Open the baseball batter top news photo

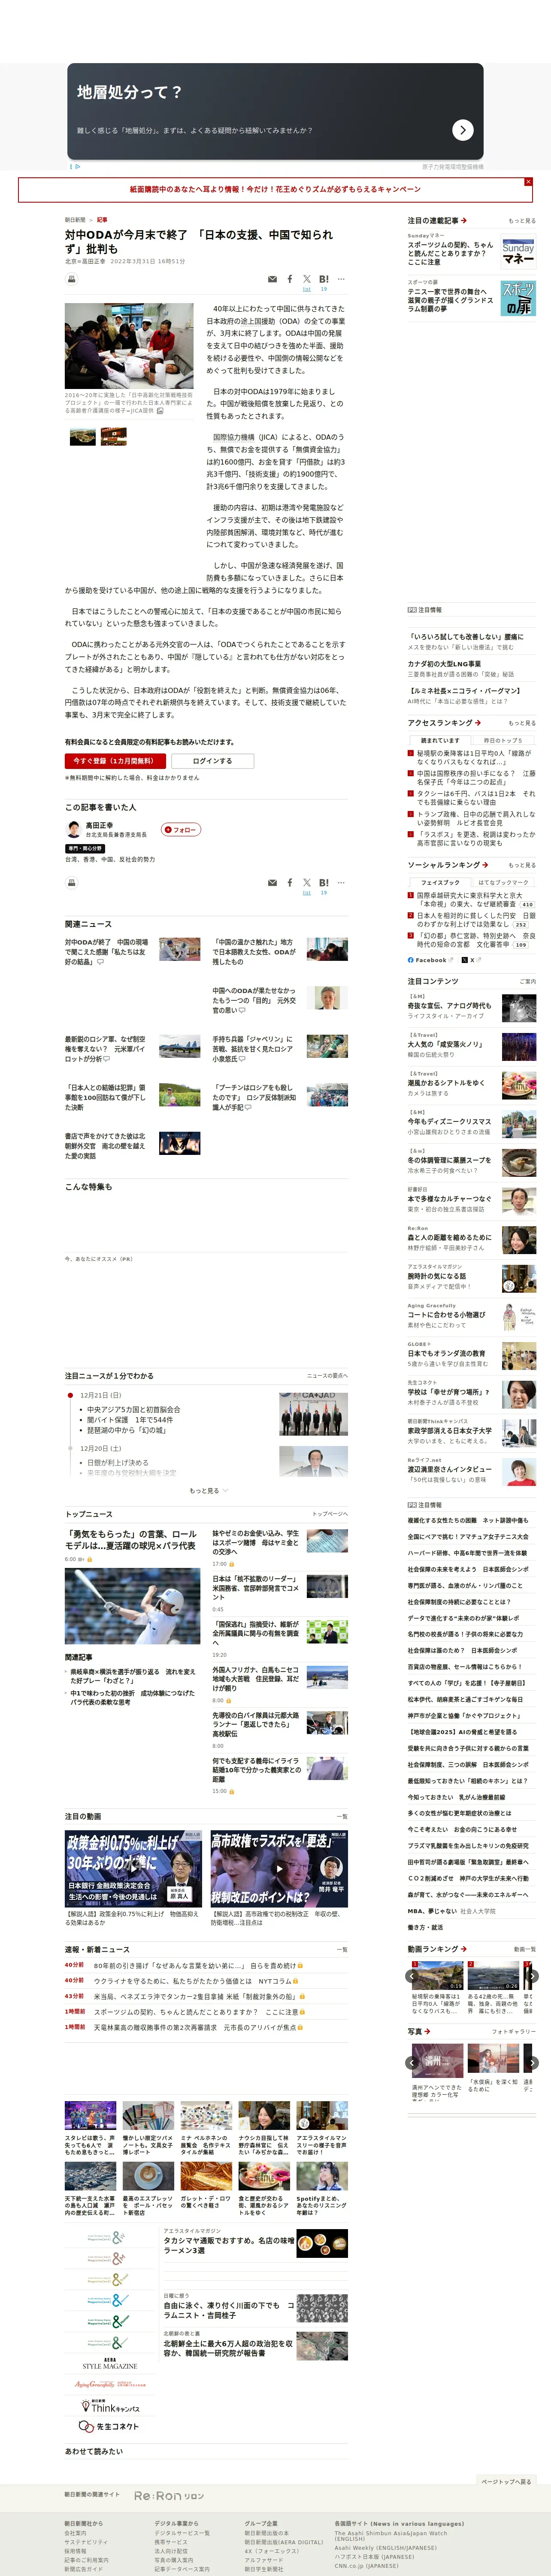[x=133, y=1607]
